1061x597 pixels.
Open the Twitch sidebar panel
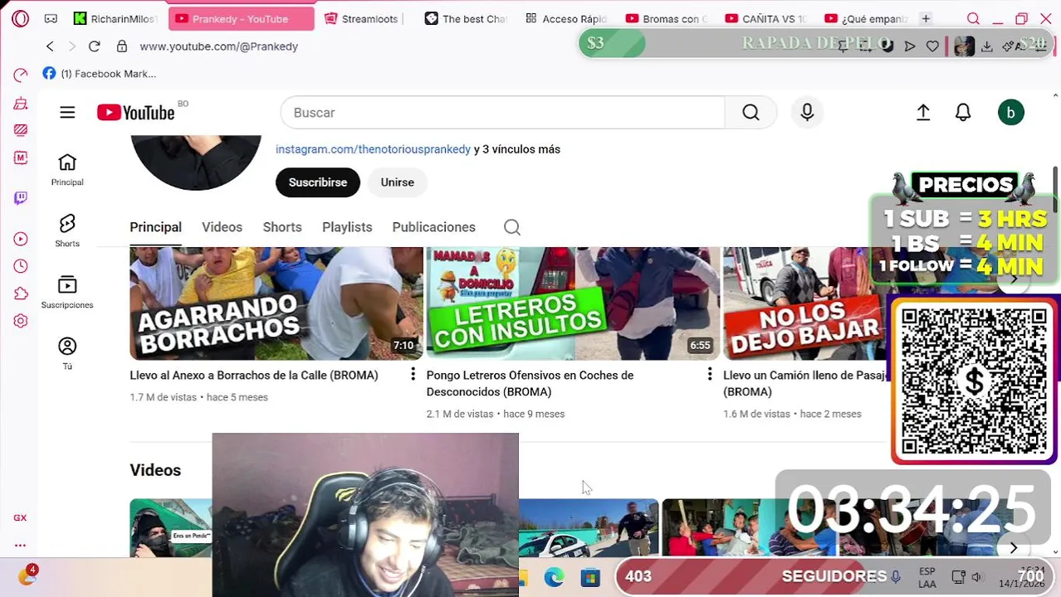point(21,198)
